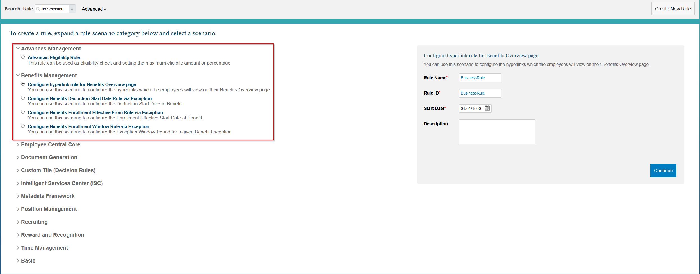
Task: Focus the Rule Name input field
Action: coord(480,78)
